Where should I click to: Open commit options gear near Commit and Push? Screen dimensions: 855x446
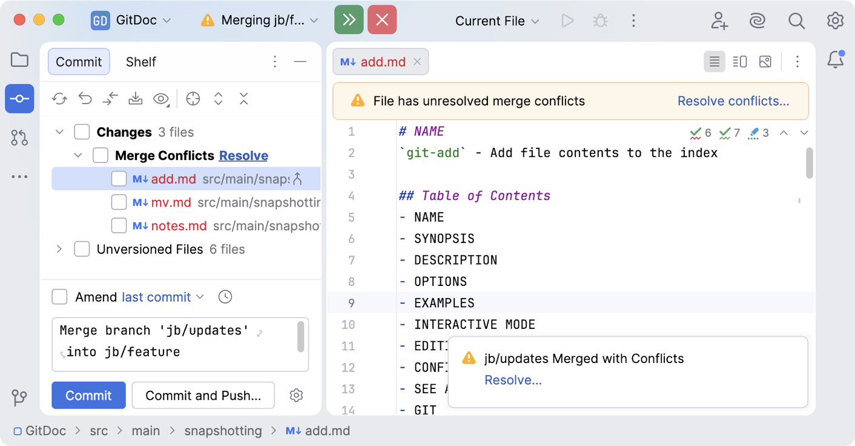(296, 396)
